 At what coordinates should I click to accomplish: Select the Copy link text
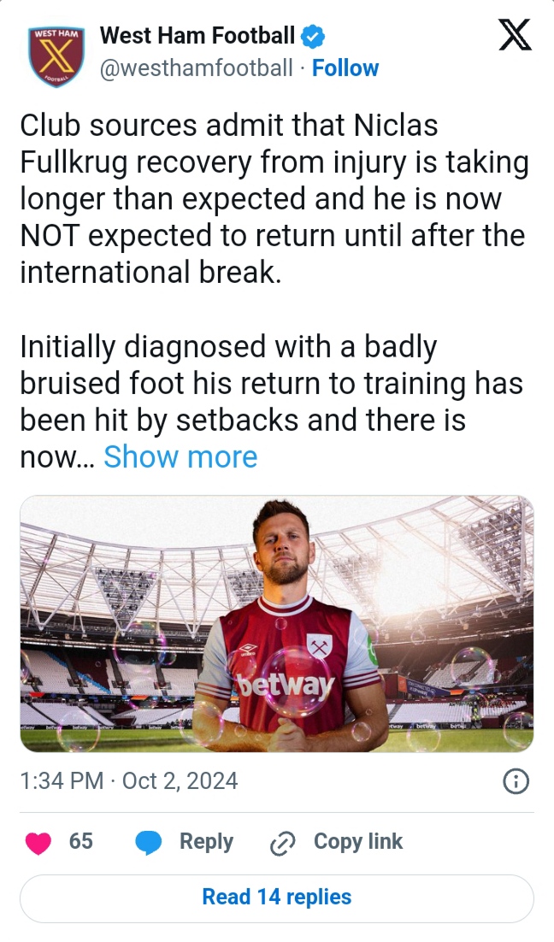click(358, 842)
